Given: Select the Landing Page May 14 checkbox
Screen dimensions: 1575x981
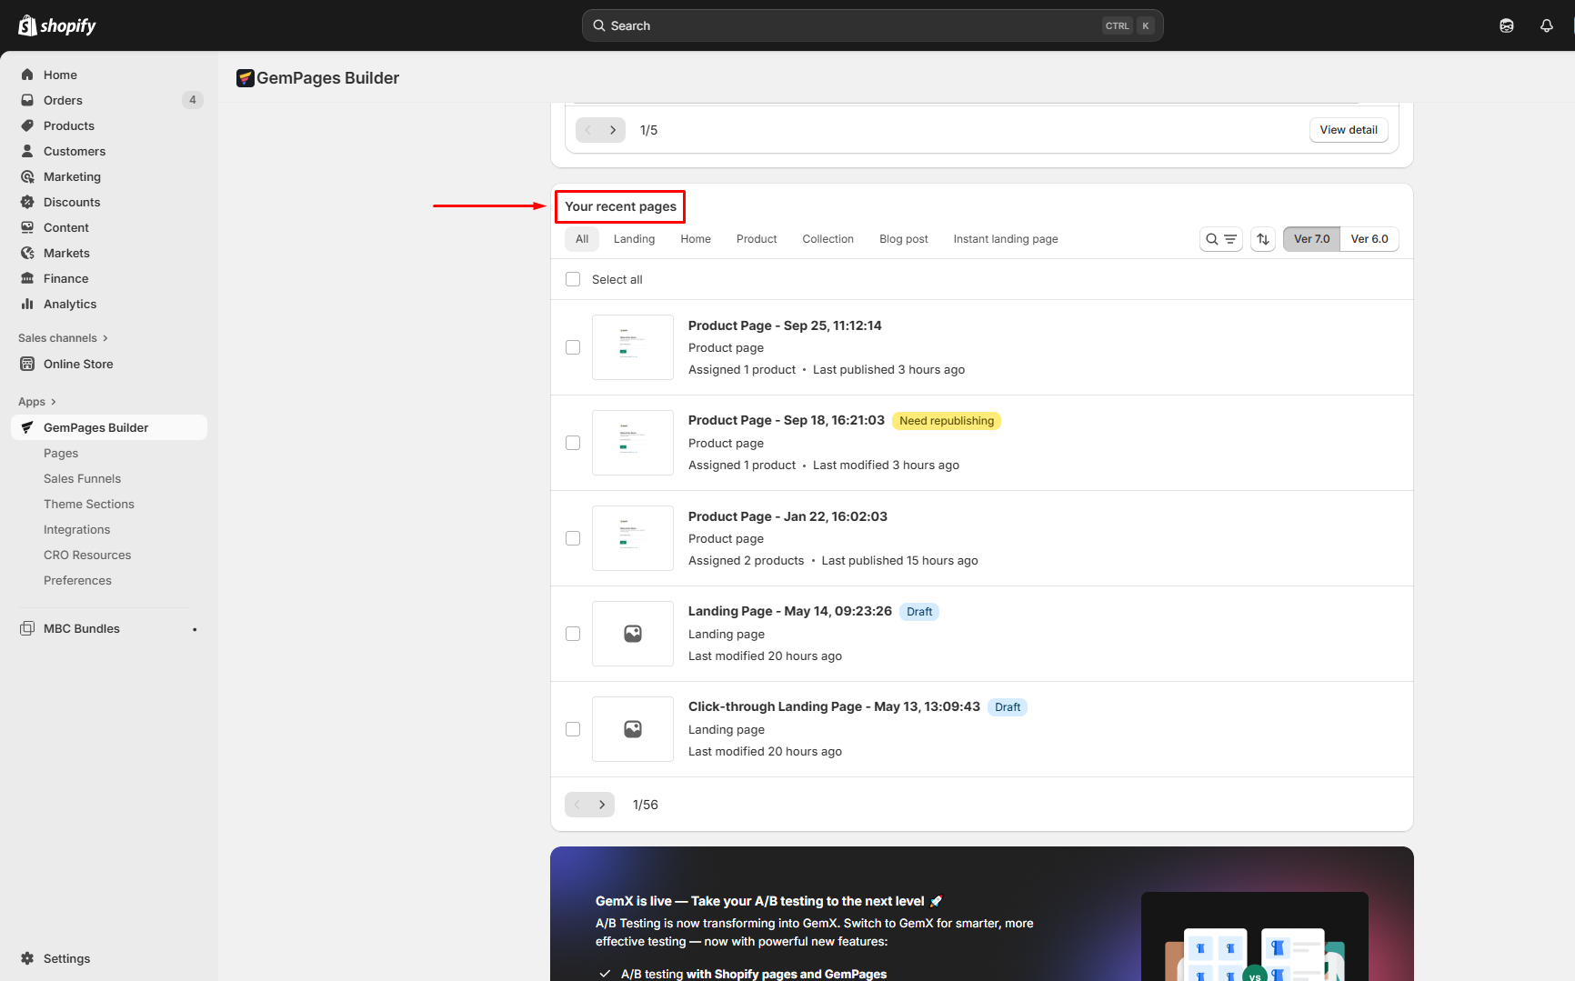Looking at the screenshot, I should click(x=573, y=634).
